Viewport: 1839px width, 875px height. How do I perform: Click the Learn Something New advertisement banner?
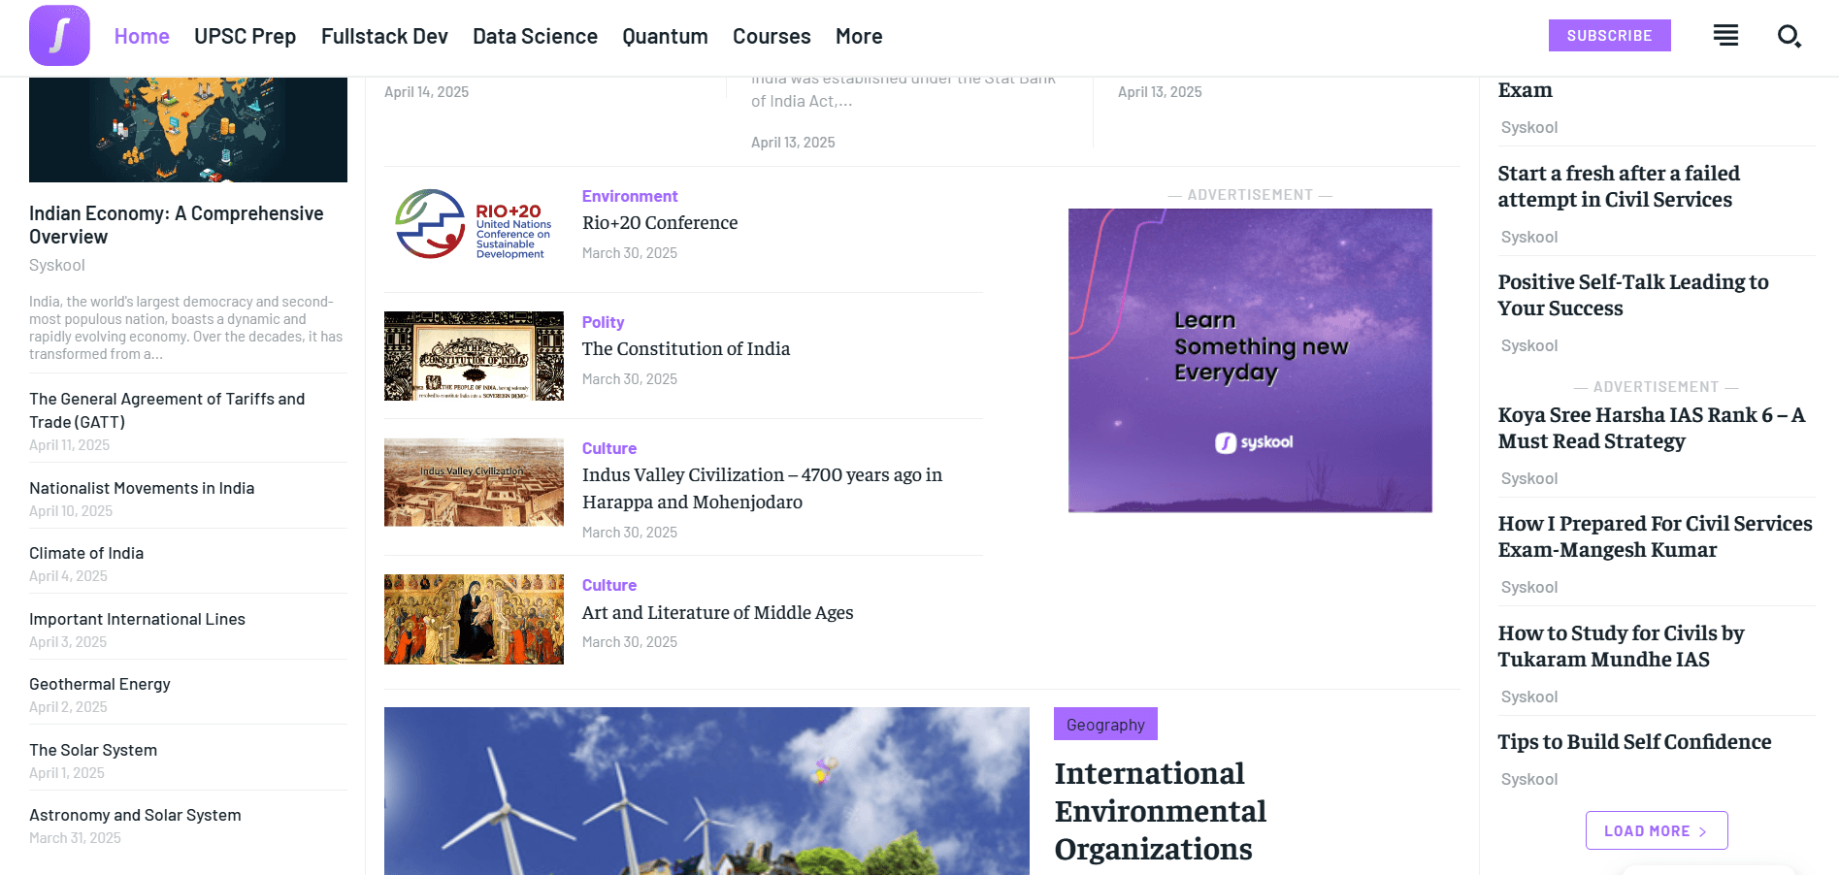pos(1249,360)
